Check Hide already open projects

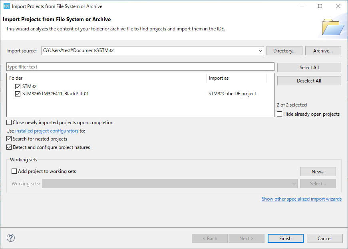click(280, 114)
